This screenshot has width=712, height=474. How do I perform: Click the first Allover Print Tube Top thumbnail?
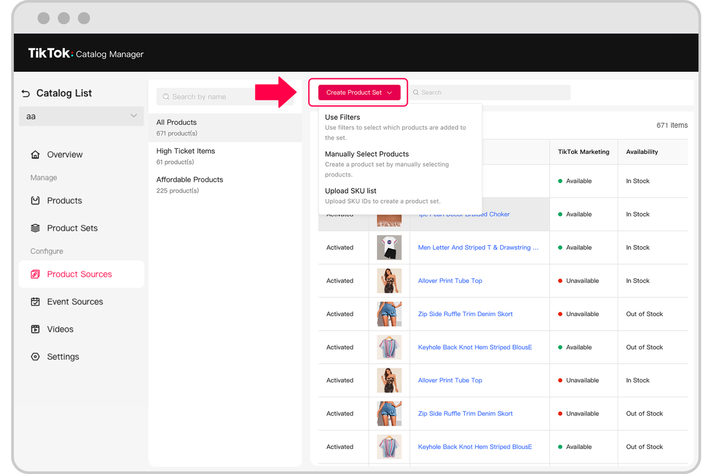point(389,281)
